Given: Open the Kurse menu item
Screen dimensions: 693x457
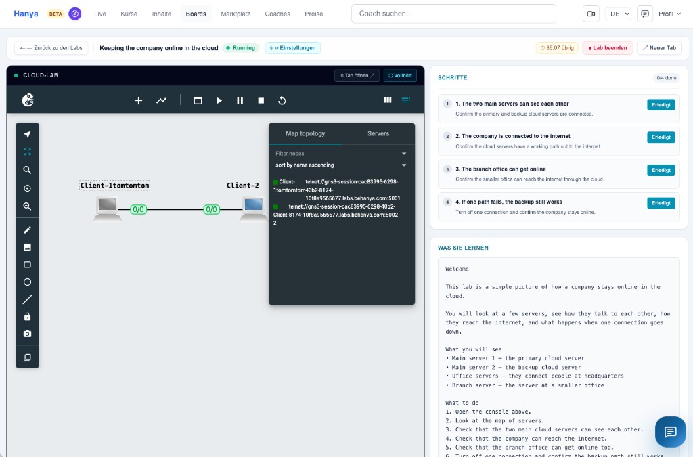Looking at the screenshot, I should point(129,14).
